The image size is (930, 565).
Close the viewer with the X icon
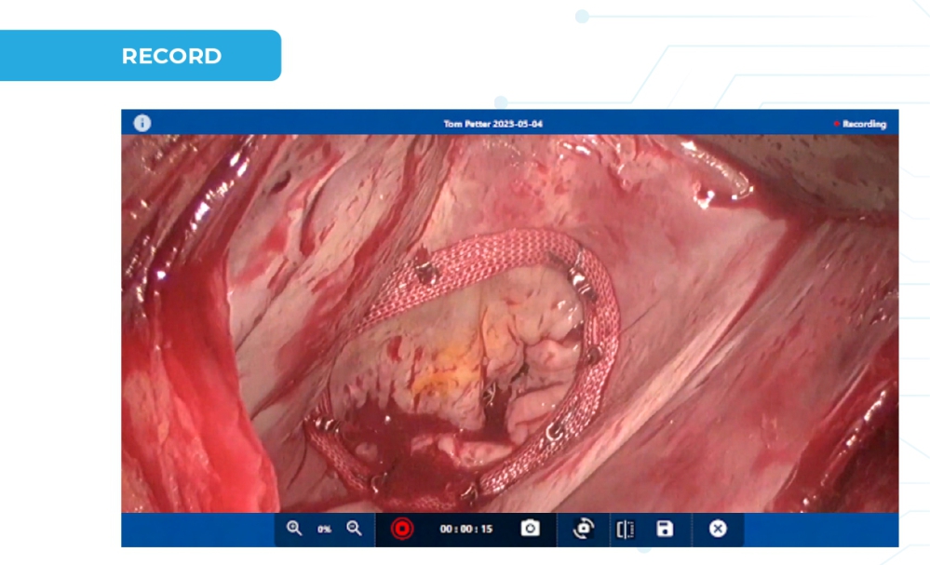pos(718,529)
